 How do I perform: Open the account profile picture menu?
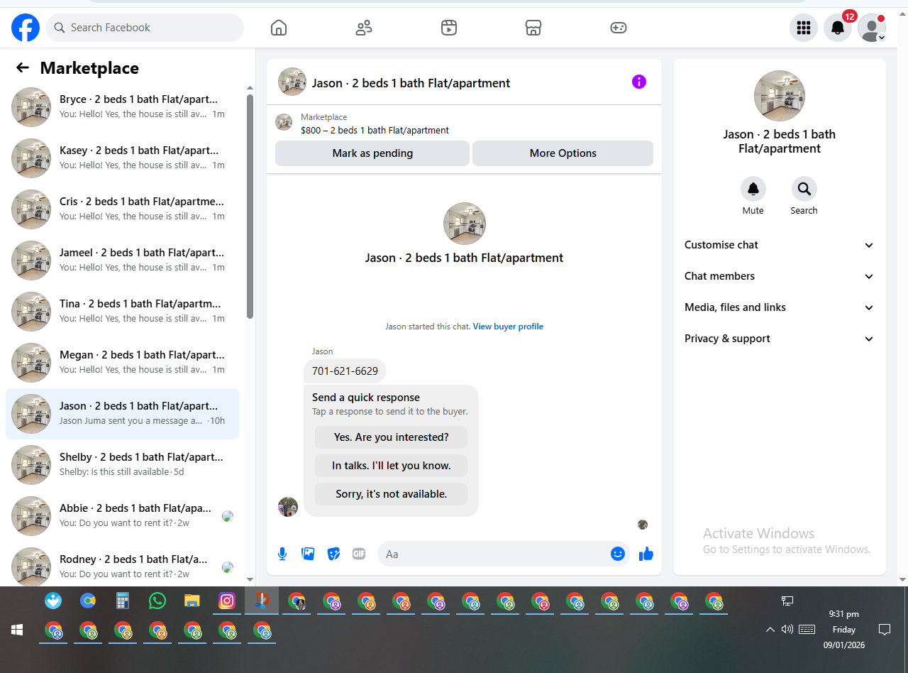point(872,28)
